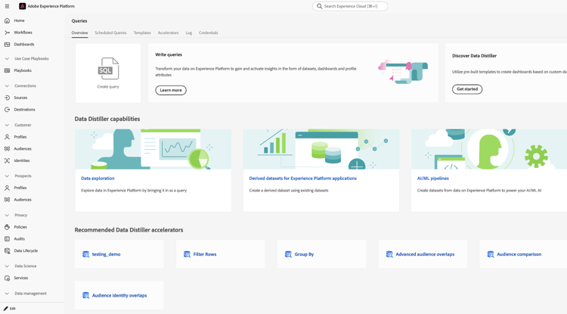Viewport: 567px width, 314px height.
Task: Click the Customer Audiences icon
Action: (x=7, y=149)
